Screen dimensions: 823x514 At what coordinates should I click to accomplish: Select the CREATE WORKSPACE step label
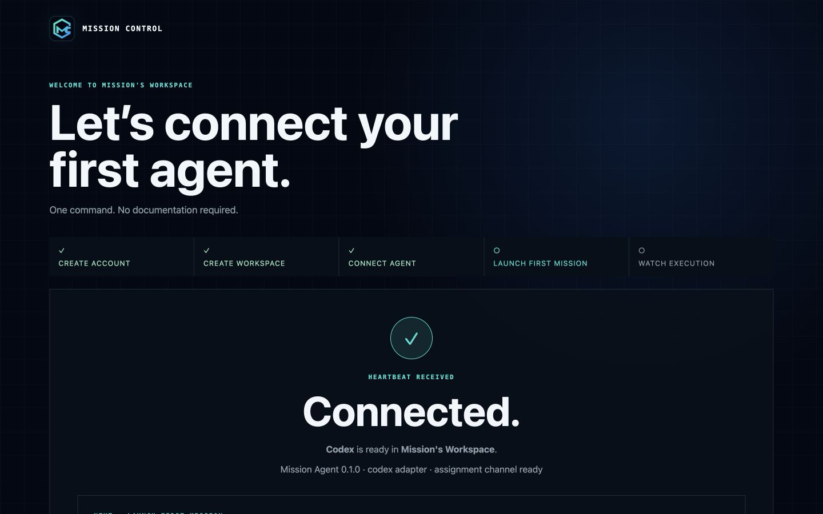pyautogui.click(x=244, y=263)
